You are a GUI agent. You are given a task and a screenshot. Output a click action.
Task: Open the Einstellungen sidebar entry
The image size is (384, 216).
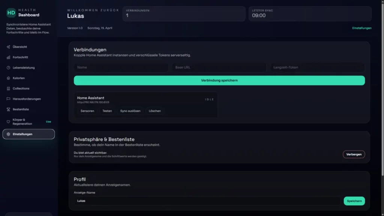click(x=28, y=133)
